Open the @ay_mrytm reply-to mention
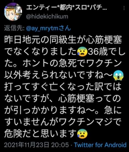The height and width of the screenshot is (152, 129). (x=48, y=28)
